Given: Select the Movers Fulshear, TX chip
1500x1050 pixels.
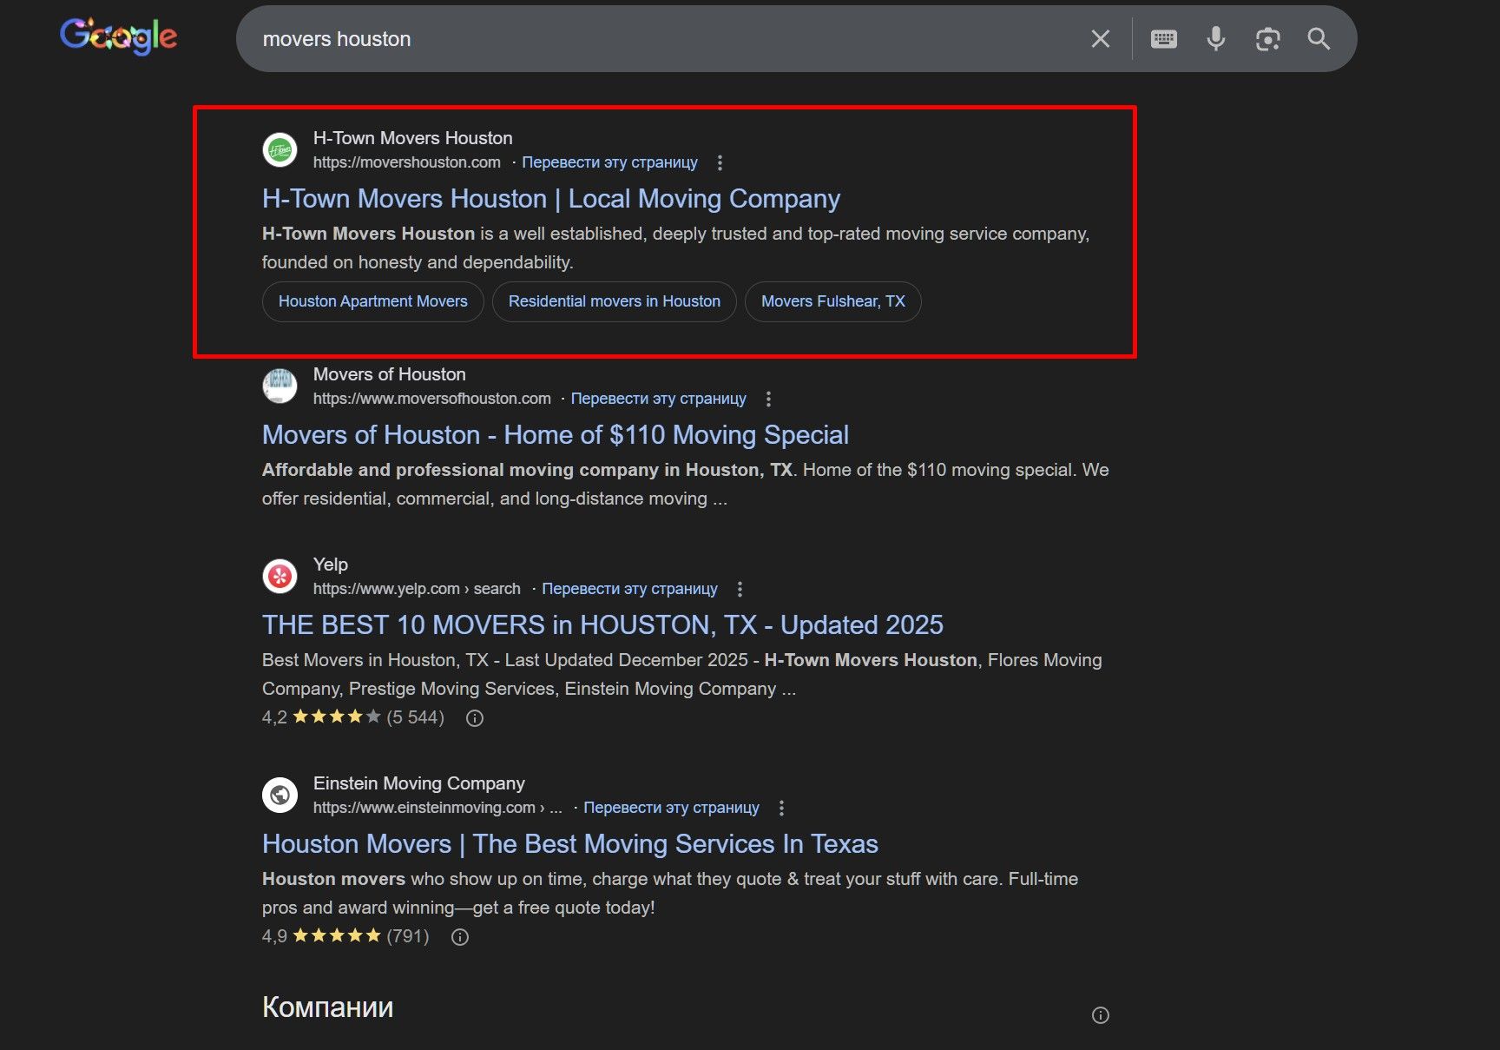Looking at the screenshot, I should pyautogui.click(x=832, y=301).
